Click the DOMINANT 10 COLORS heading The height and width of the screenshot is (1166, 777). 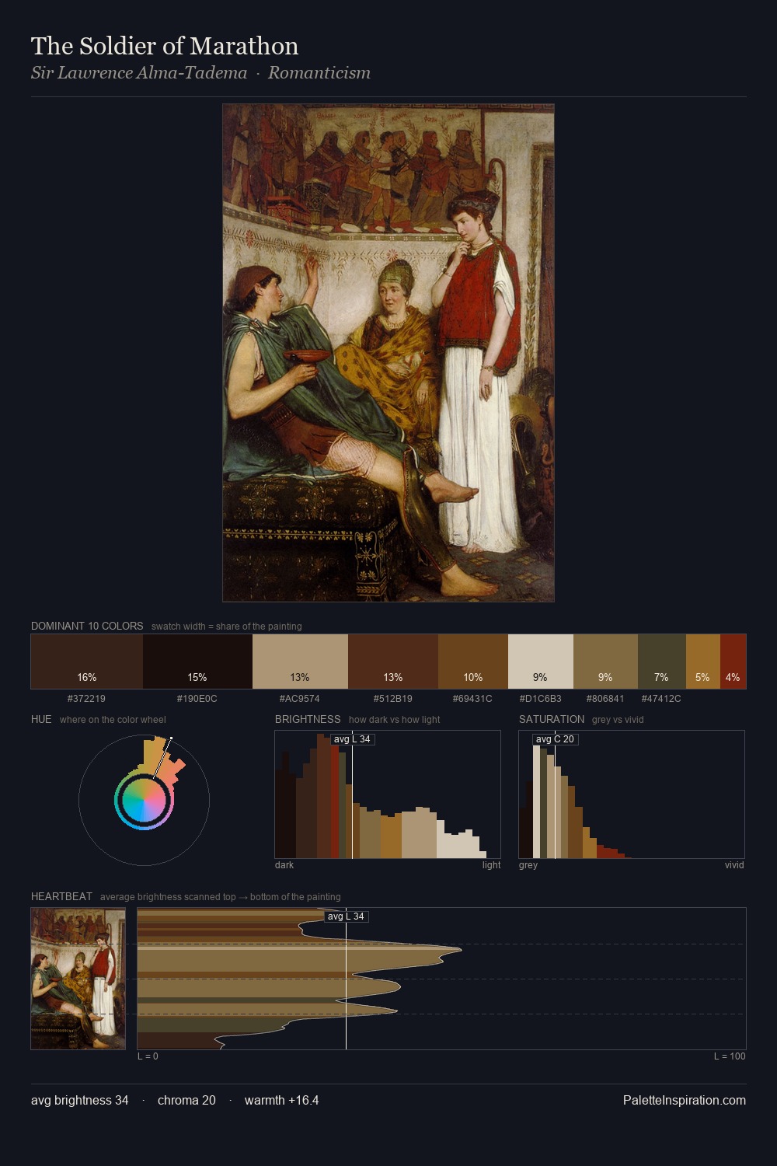(x=87, y=626)
